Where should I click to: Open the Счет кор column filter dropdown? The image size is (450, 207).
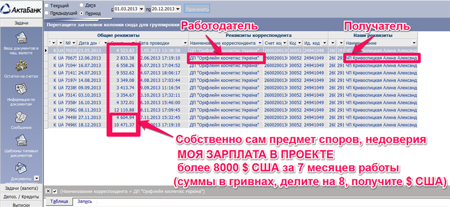(284, 43)
